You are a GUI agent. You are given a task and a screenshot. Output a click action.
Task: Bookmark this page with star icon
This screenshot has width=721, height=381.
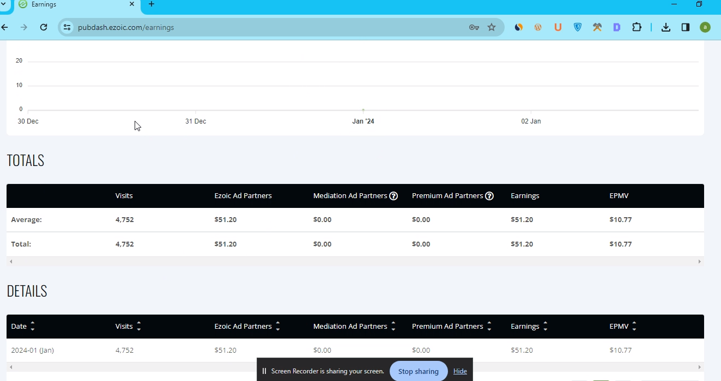(x=492, y=27)
